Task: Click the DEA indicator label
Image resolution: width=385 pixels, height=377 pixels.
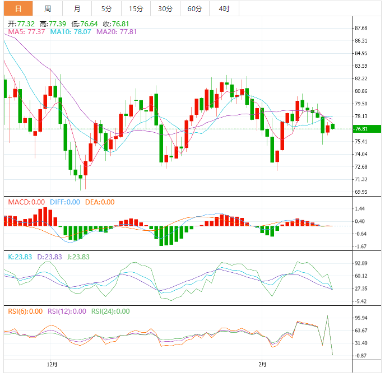Action: pos(100,202)
